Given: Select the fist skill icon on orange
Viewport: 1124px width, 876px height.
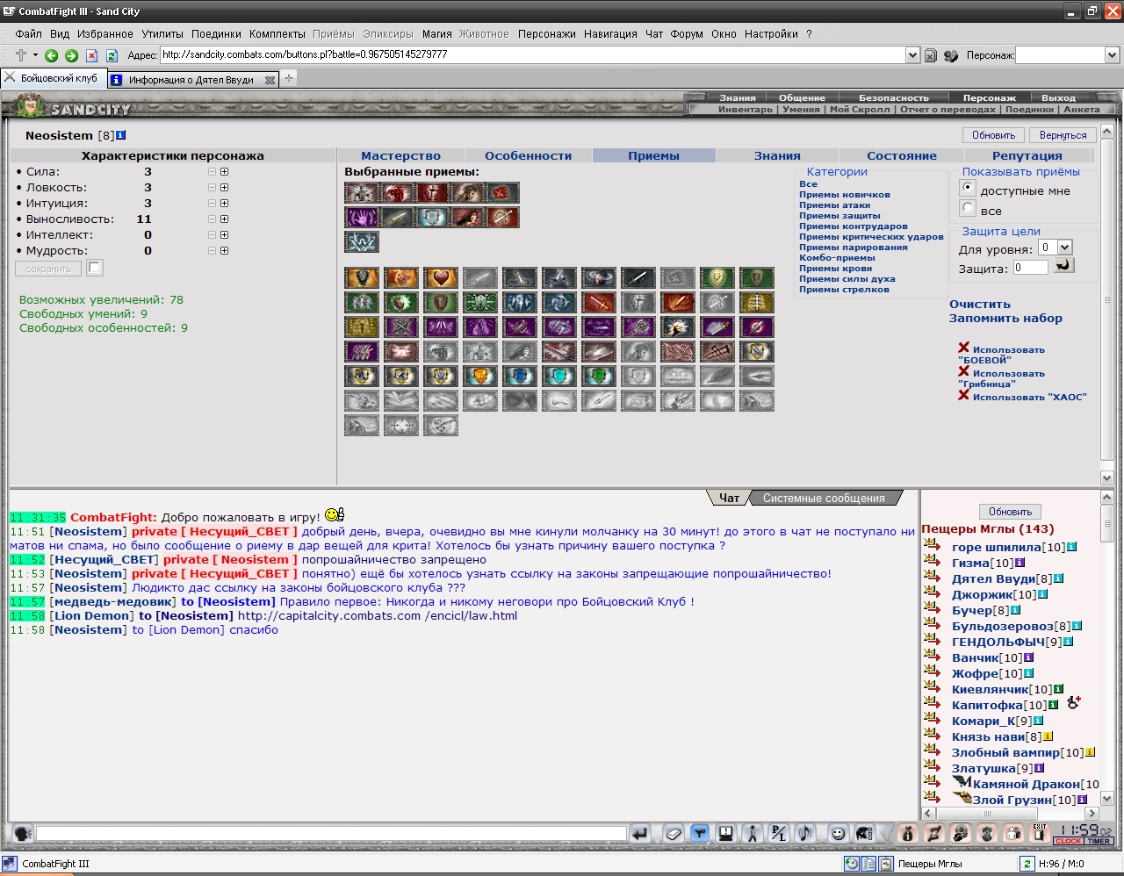Looking at the screenshot, I should coord(401,278).
